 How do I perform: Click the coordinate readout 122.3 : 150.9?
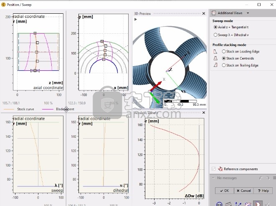[77, 103]
